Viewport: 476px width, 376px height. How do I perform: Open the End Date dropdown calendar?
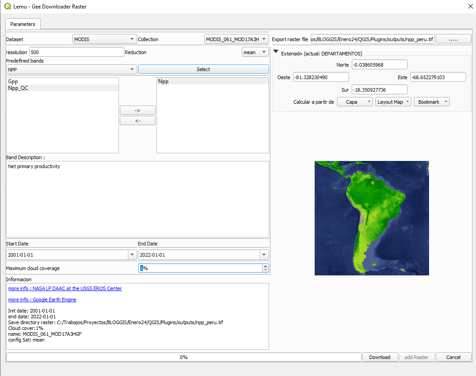pos(264,255)
